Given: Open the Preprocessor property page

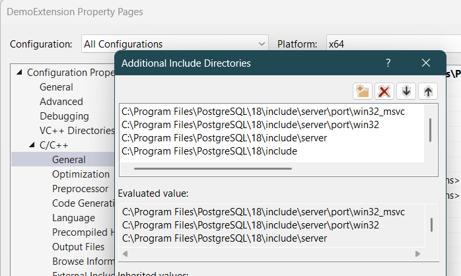Looking at the screenshot, I should 80,189.
